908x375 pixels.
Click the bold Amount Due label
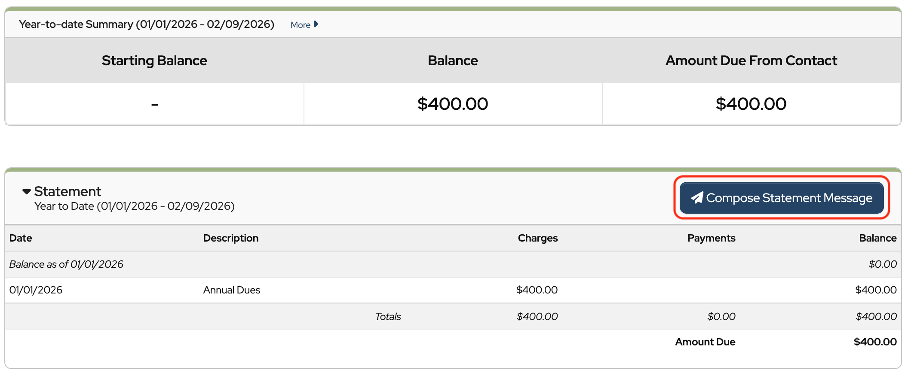tap(705, 342)
